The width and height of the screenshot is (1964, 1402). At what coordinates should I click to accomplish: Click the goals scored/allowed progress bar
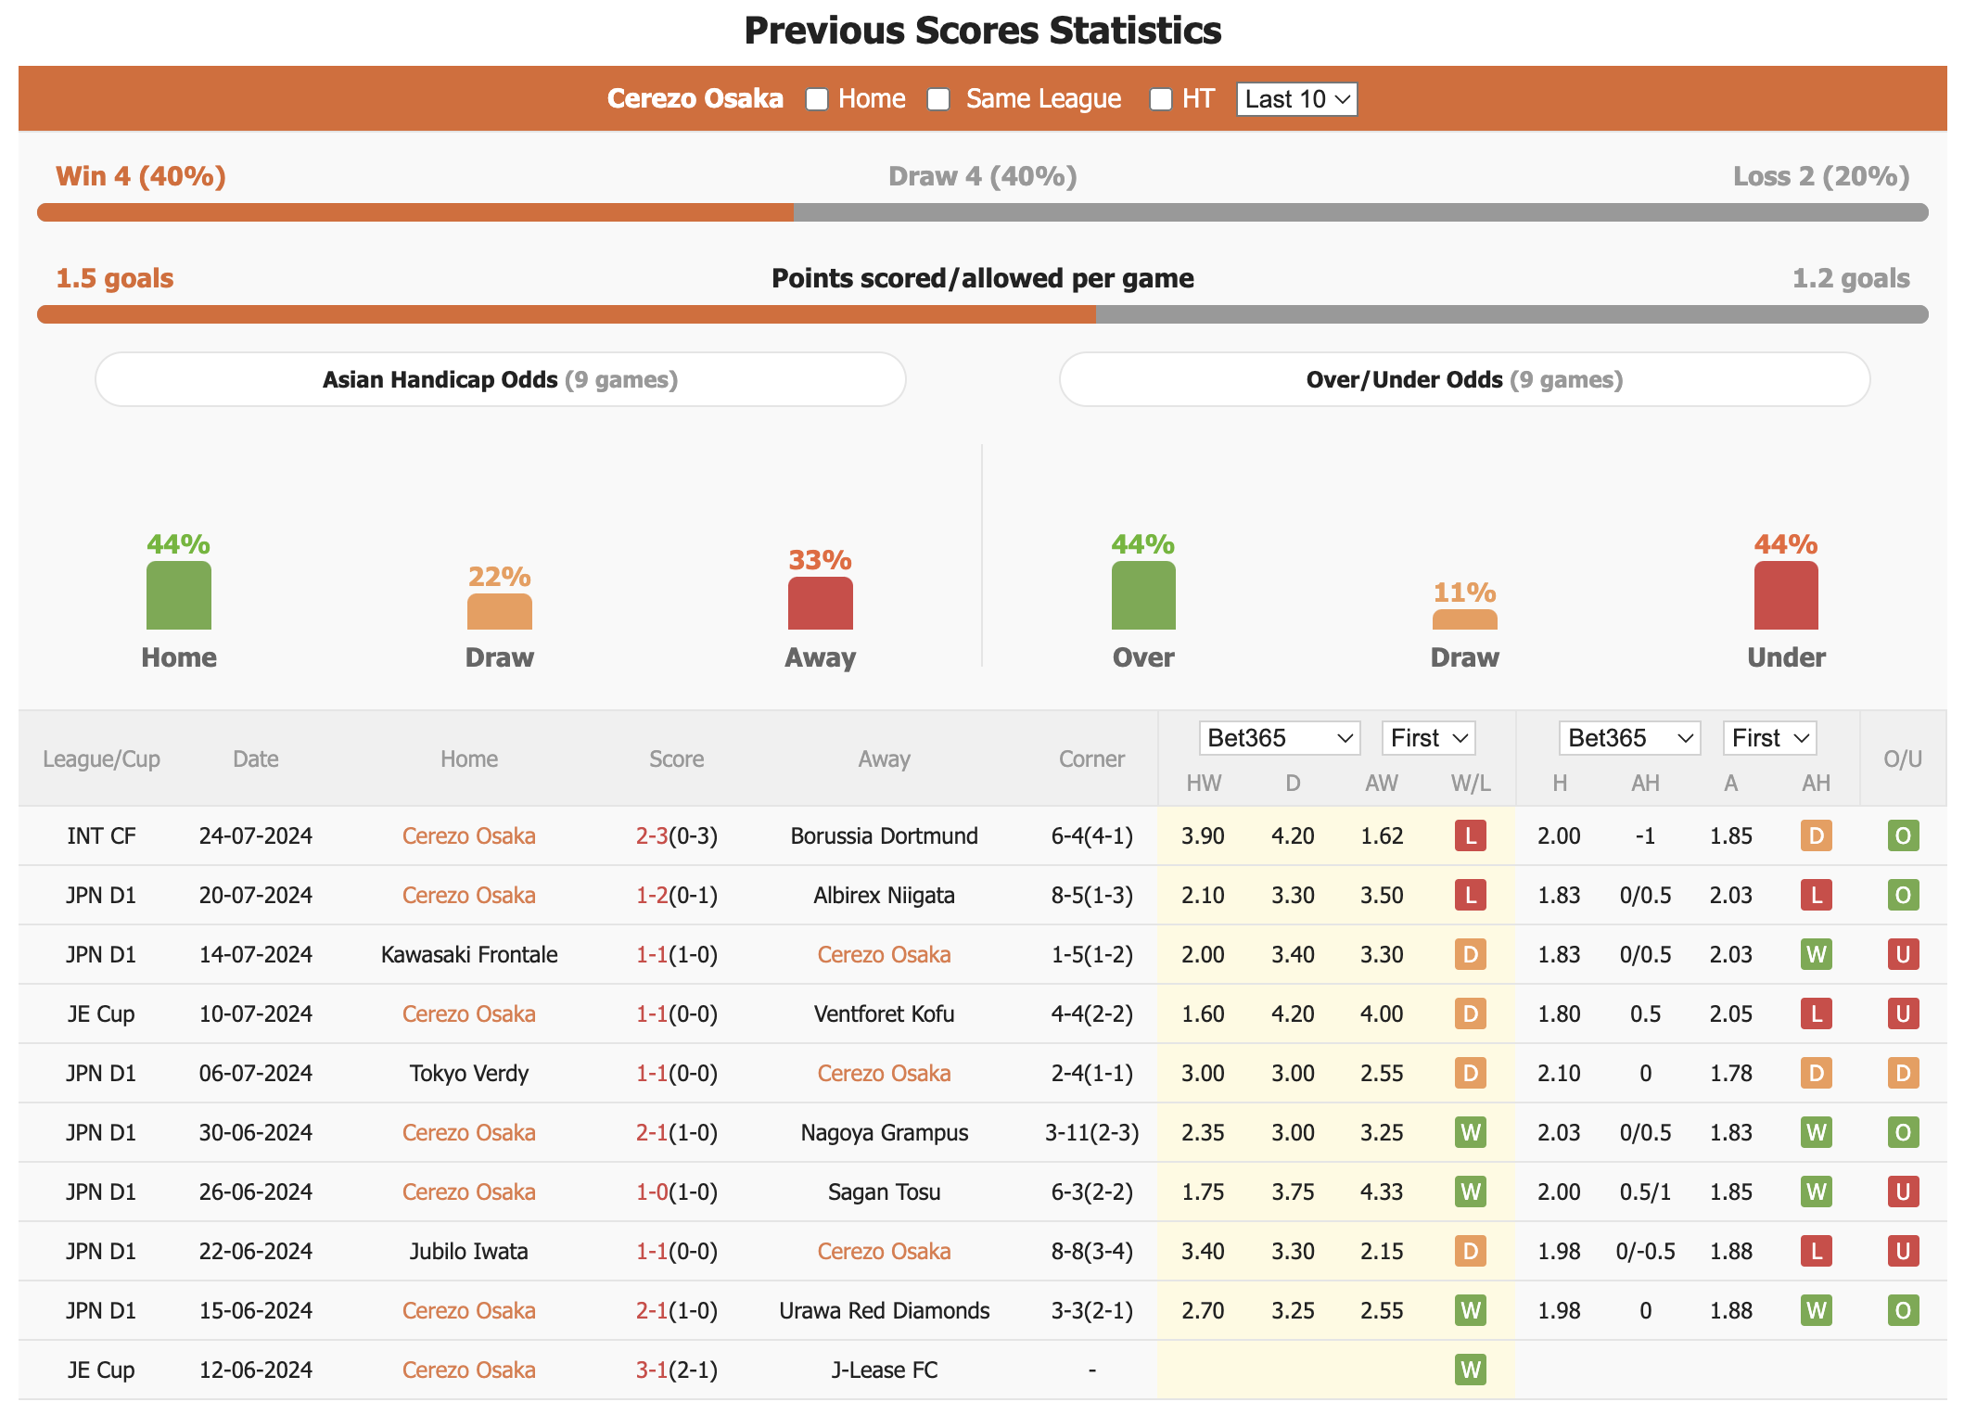point(983,314)
